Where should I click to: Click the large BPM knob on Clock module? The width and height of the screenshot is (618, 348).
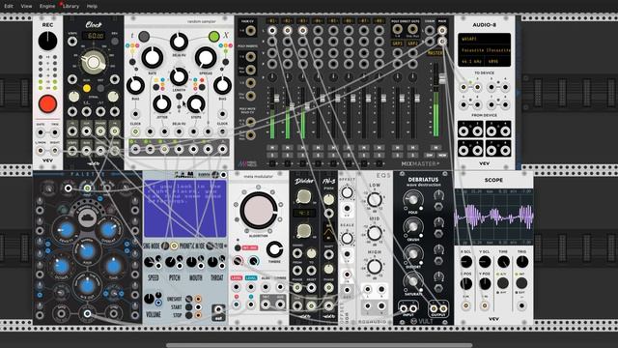94,62
